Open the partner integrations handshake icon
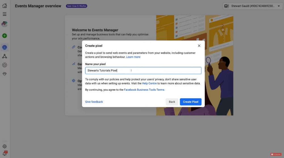This screenshot has width=284, height=158. click(5, 74)
